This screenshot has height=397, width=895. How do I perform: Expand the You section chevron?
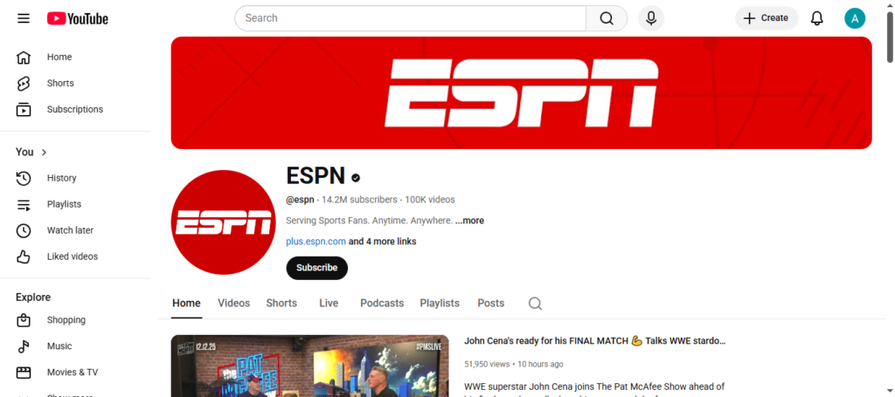tap(45, 152)
